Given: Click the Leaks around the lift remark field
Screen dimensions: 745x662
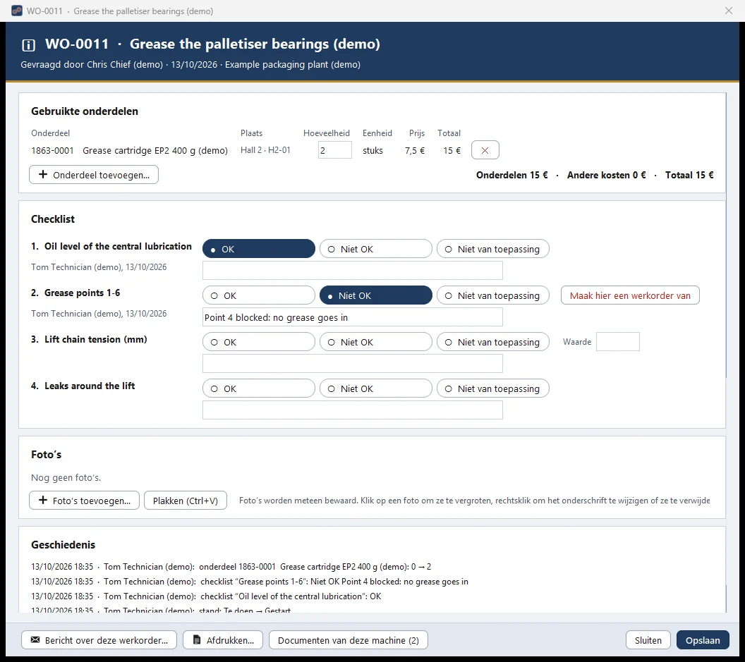Looking at the screenshot, I should coord(353,410).
